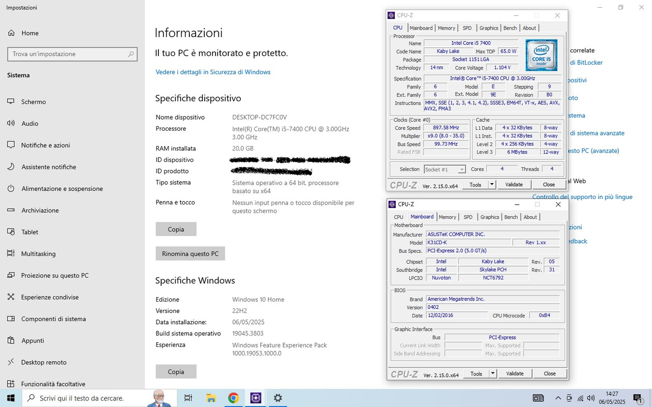
Task: Switch to the Memory tab in the upper CPU-Z window
Action: point(447,28)
